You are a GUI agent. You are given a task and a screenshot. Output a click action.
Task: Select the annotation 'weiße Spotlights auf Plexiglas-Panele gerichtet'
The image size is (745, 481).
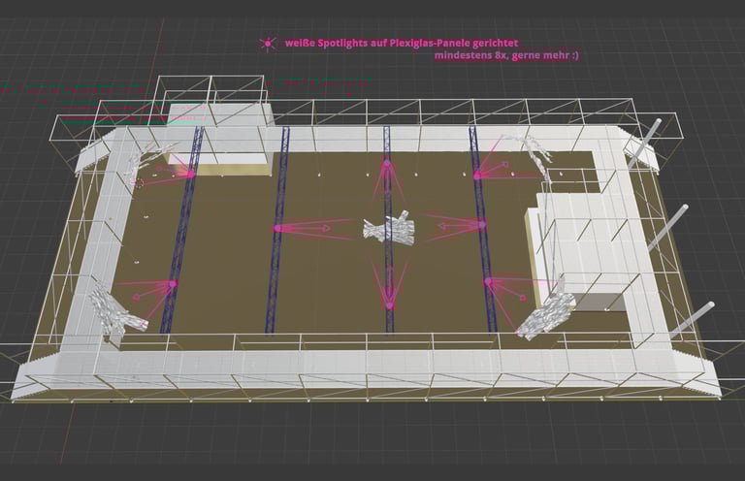402,43
